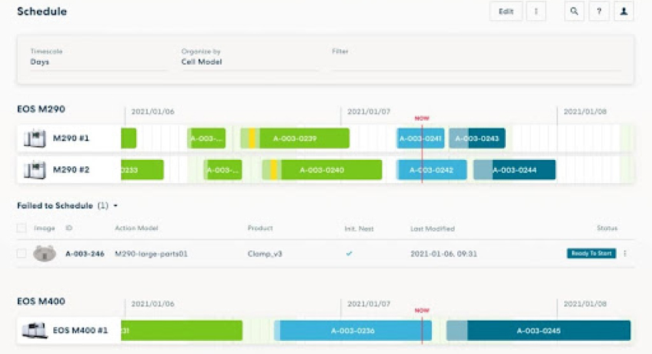Open help via question mark icon
This screenshot has width=652, height=354.
599,12
